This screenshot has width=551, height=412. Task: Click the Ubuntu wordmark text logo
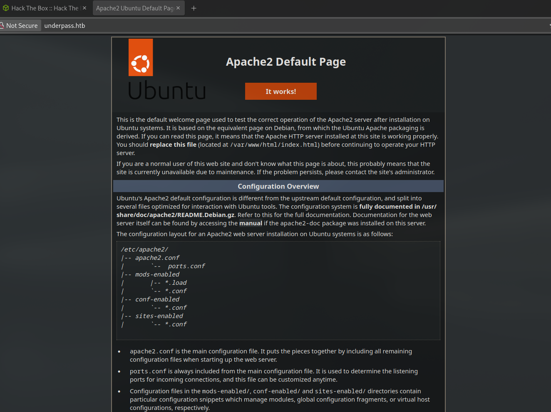[167, 91]
